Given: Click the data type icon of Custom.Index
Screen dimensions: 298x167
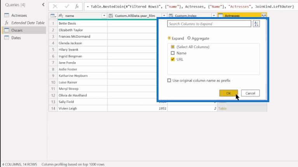Looking at the screenshot, I should click(171, 16).
